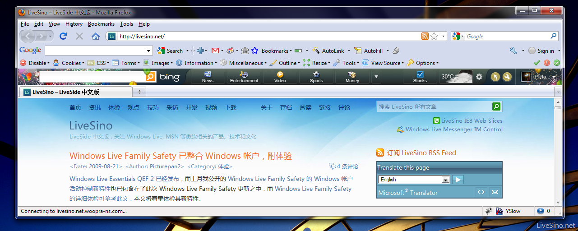Click the LiveSino site search field
The width and height of the screenshot is (578, 231).
[435, 106]
